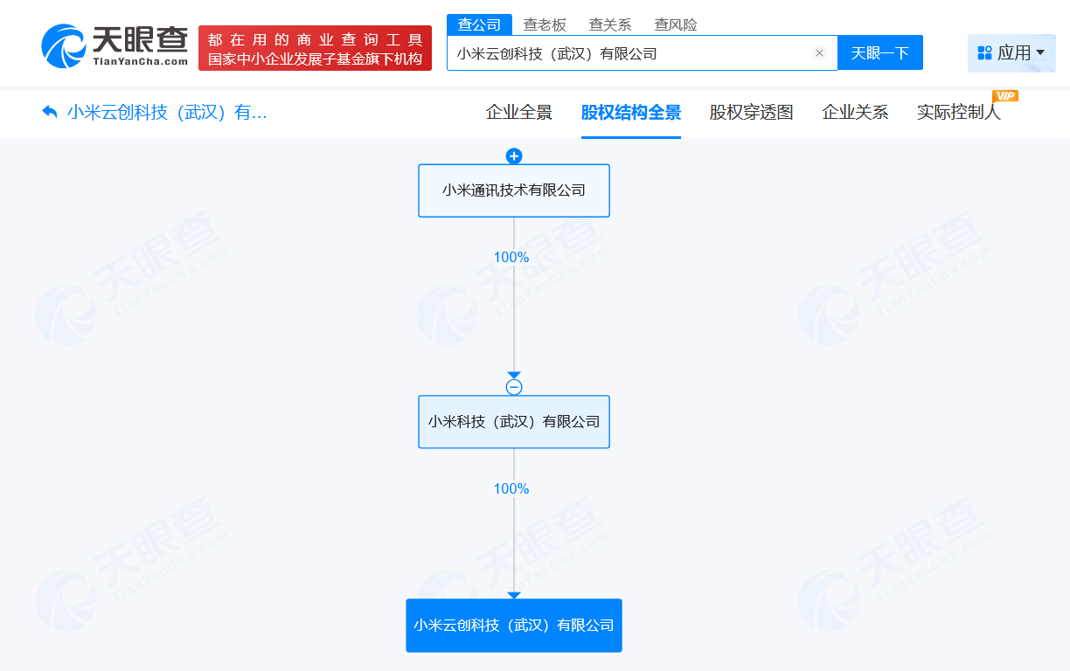Screen dimensions: 1070x671
Task: Click the 天眼一下 search button
Action: tap(880, 52)
